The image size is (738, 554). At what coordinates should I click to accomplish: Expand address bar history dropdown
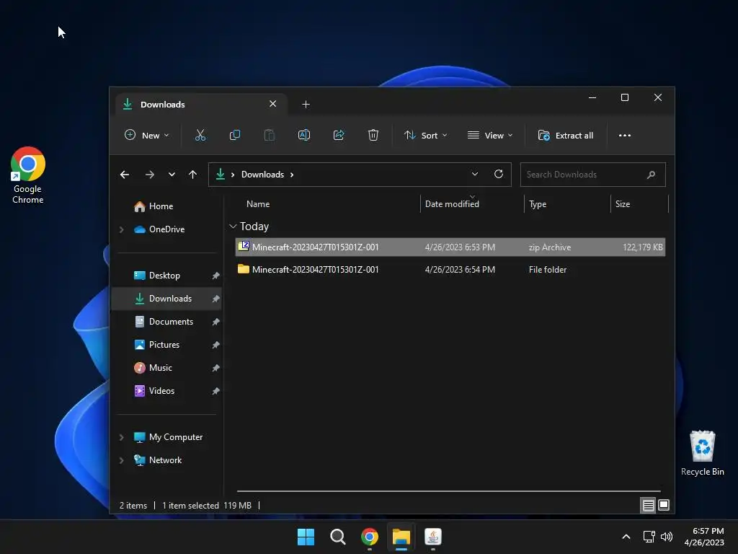coord(475,174)
